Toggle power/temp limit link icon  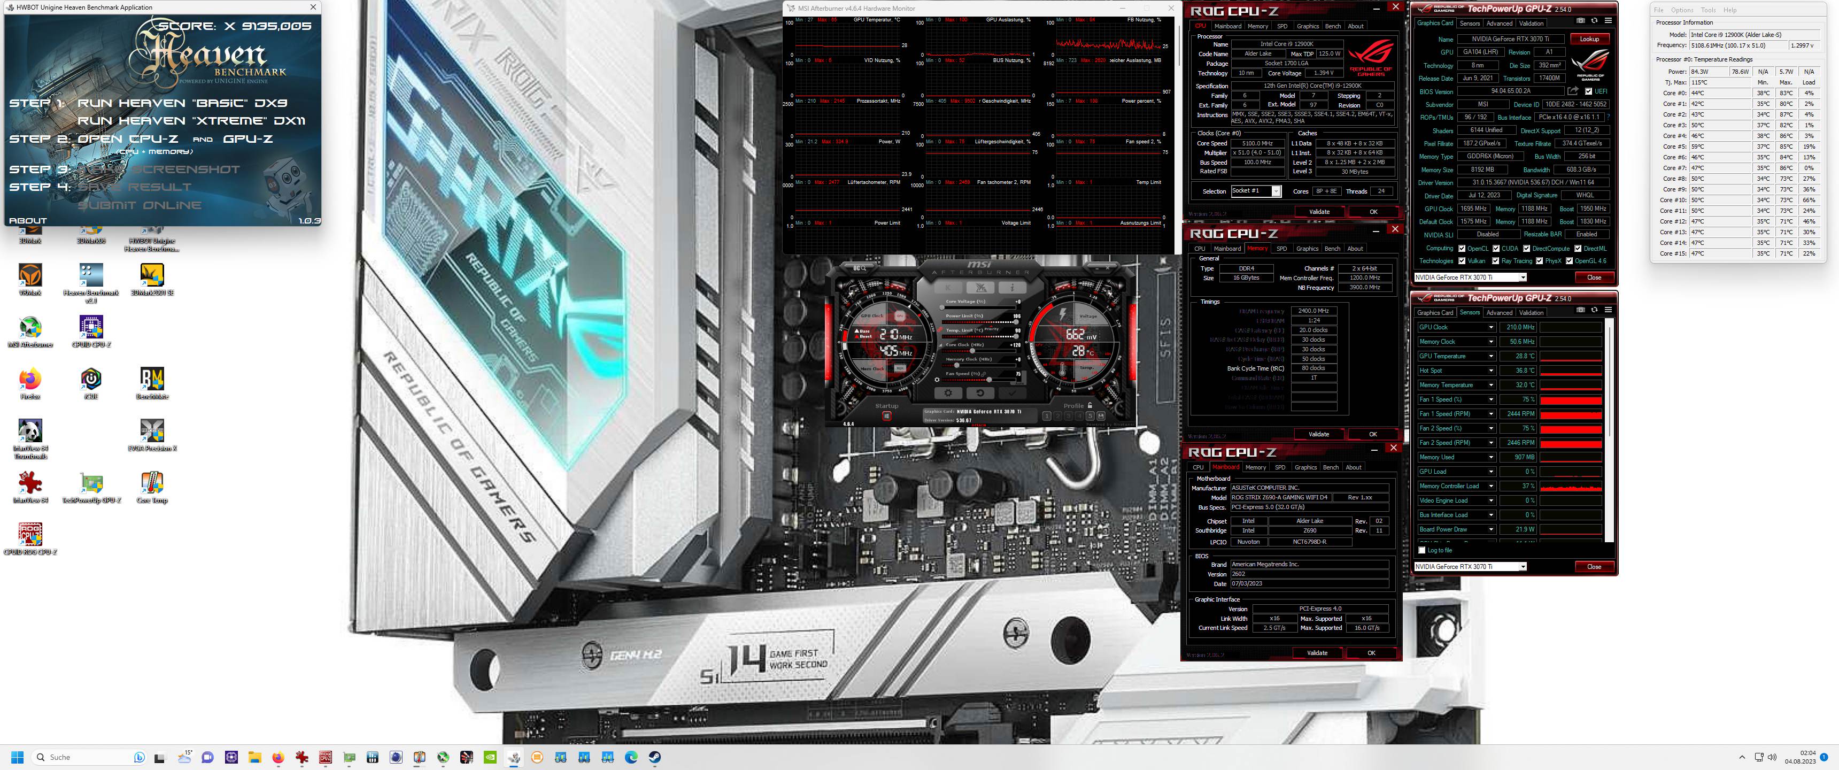point(939,330)
